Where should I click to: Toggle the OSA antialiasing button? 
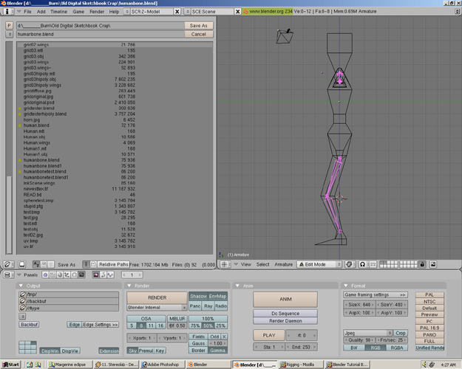click(146, 318)
